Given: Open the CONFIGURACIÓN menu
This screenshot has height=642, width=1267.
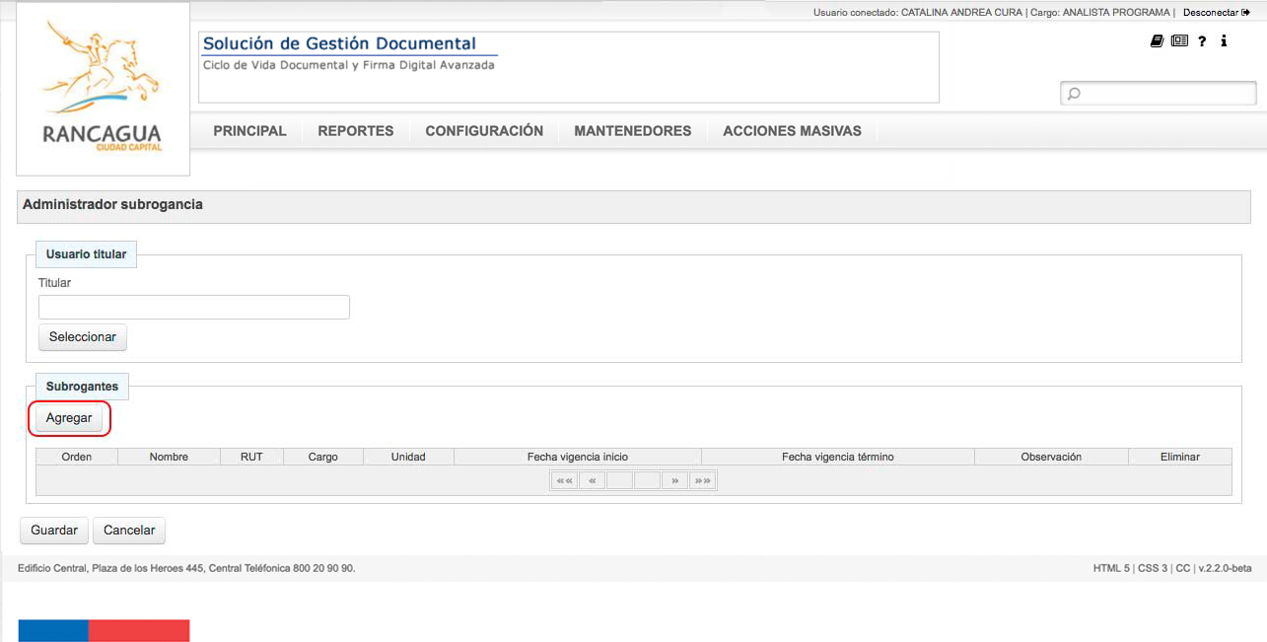Looking at the screenshot, I should tap(484, 131).
